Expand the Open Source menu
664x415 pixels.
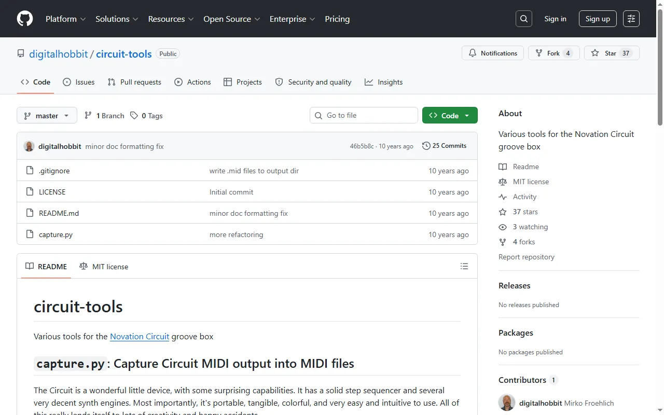pos(231,19)
